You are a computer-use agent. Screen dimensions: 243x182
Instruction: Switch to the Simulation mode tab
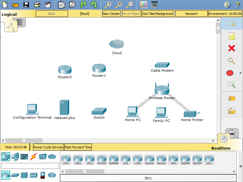tap(232, 133)
